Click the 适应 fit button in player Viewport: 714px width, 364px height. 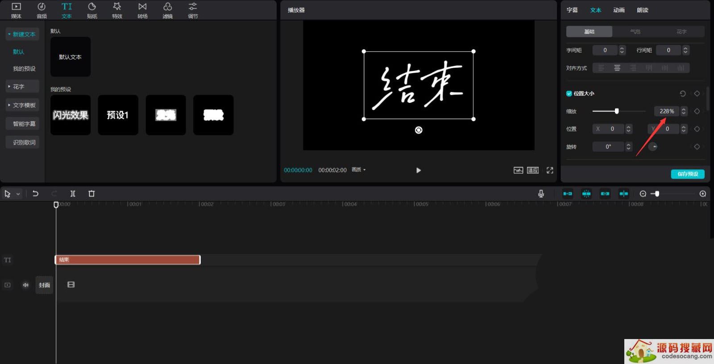pyautogui.click(x=533, y=170)
